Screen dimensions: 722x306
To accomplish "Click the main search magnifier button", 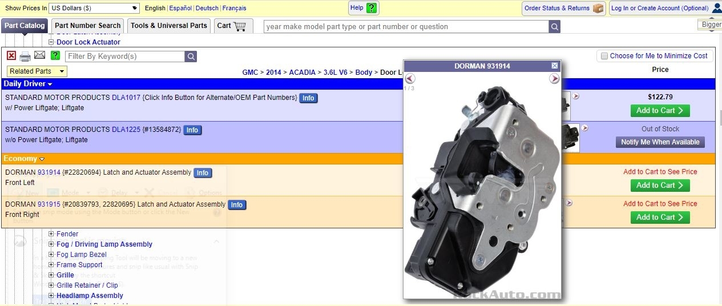I will coord(555,27).
